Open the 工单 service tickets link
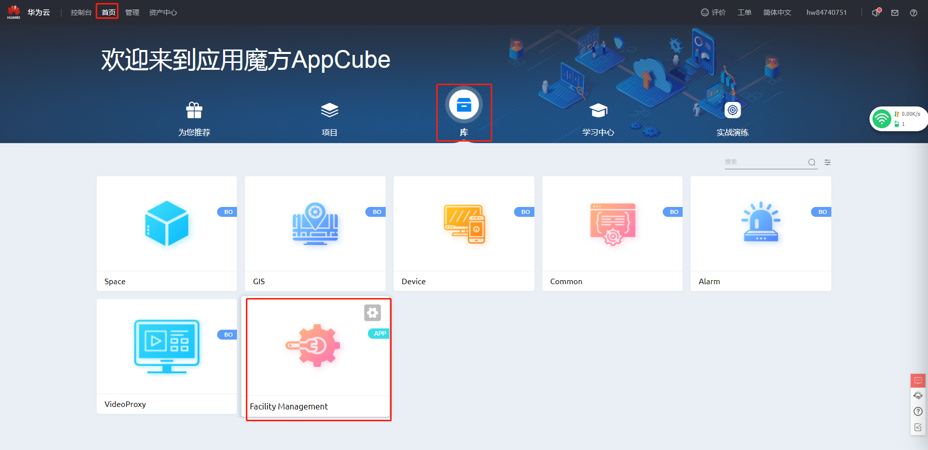Viewport: 928px width, 450px height. 744,12
